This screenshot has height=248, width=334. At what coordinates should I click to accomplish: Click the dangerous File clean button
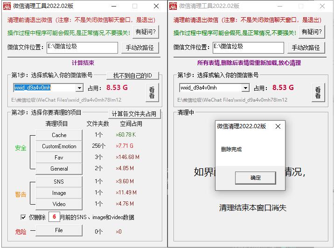(59, 230)
